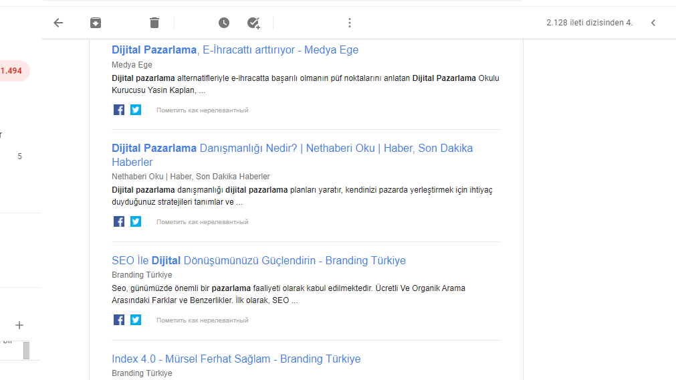Open more options three-dot menu
This screenshot has width=676, height=380.
tap(350, 23)
